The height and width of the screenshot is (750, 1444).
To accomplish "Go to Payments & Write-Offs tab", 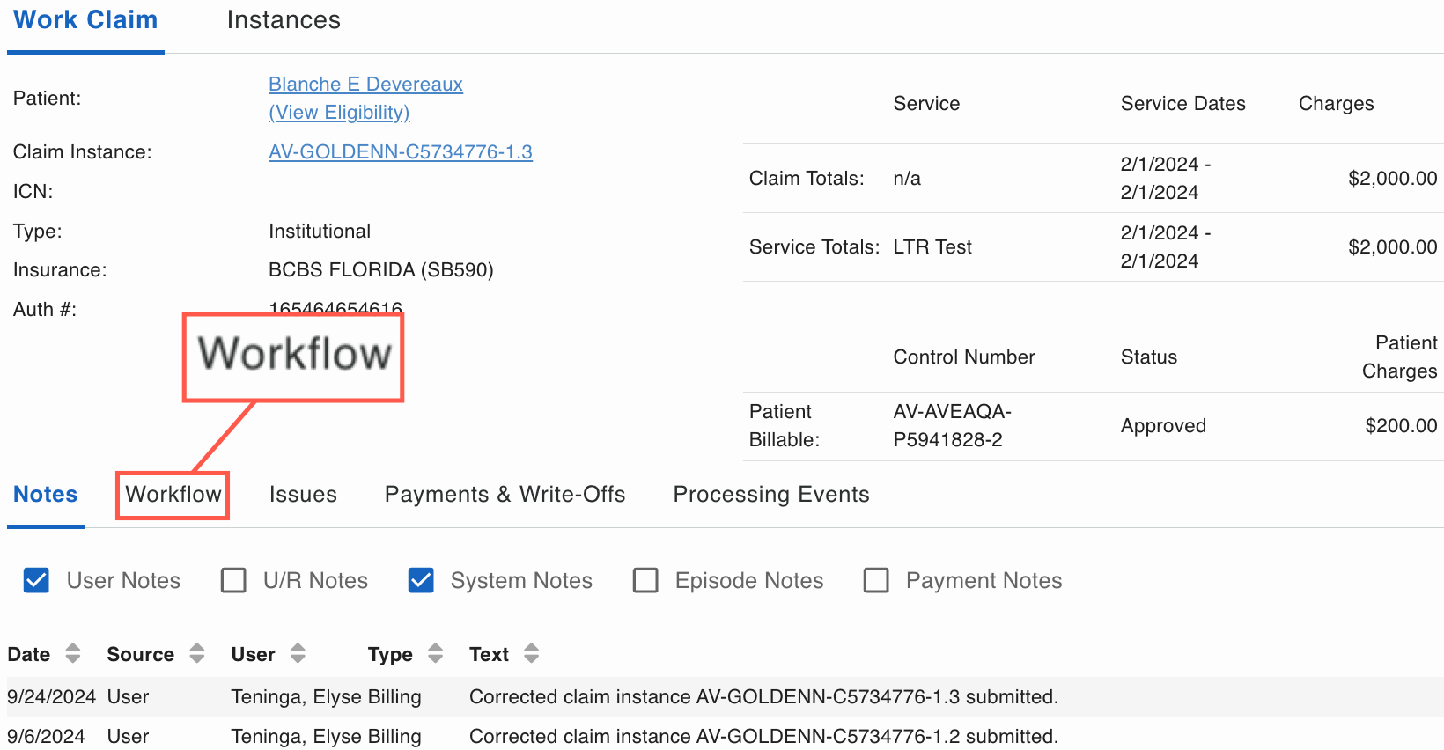I will pyautogui.click(x=505, y=495).
